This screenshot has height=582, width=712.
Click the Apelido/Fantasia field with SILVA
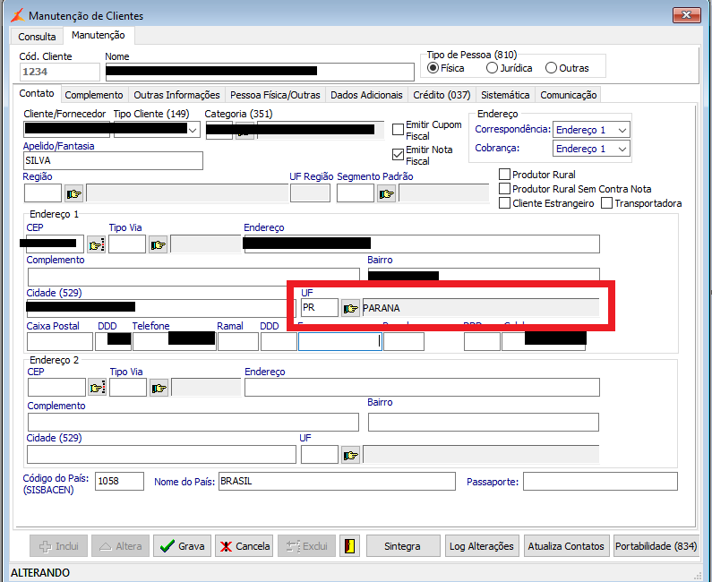113,160
